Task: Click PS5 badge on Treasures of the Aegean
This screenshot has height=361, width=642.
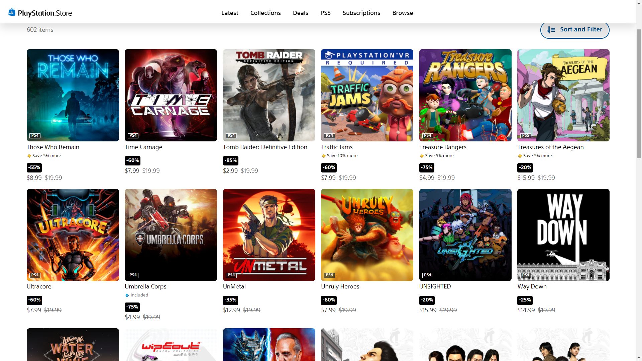Action: click(x=526, y=136)
